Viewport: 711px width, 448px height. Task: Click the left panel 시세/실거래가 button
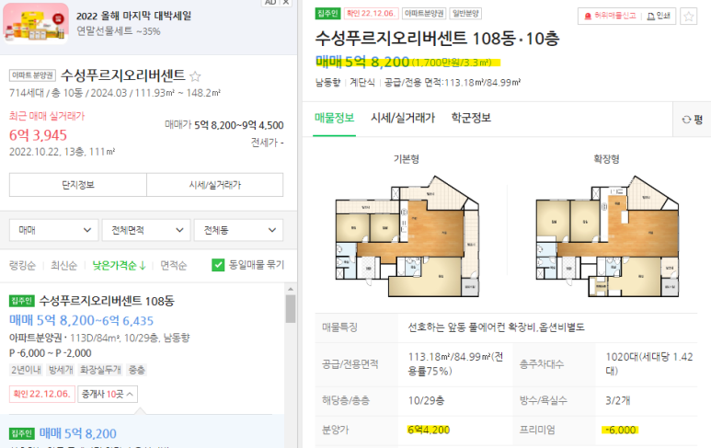tap(215, 185)
